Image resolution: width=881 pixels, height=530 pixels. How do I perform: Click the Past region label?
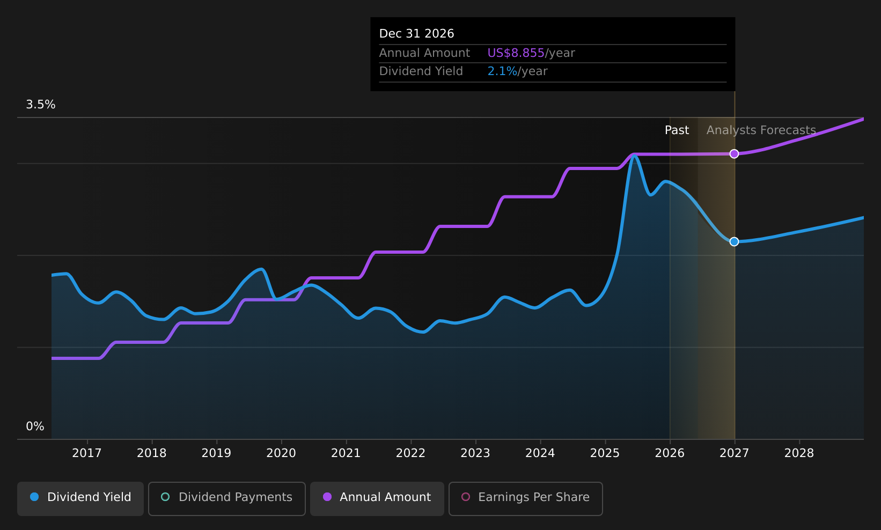[x=677, y=130]
